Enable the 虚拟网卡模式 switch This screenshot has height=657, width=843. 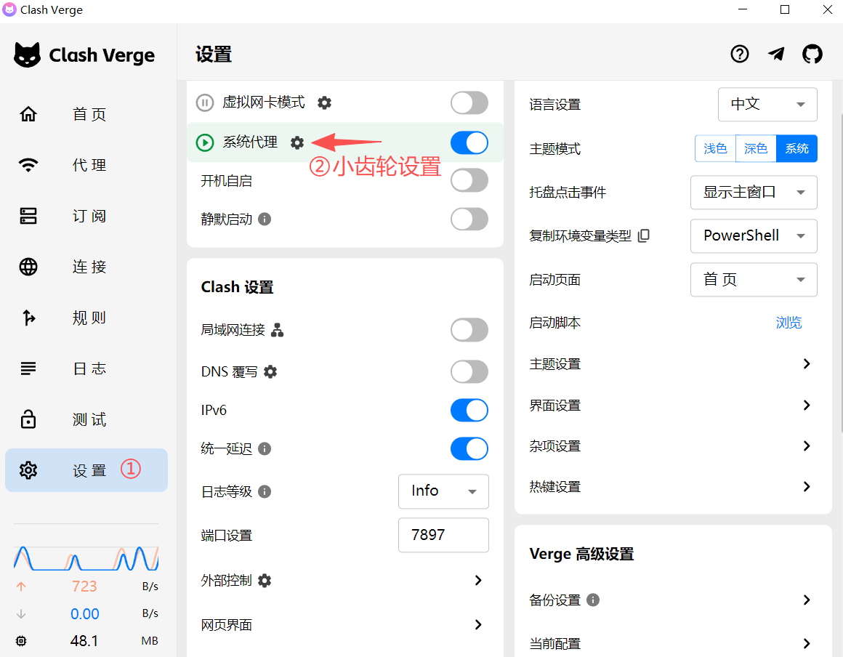(x=469, y=102)
